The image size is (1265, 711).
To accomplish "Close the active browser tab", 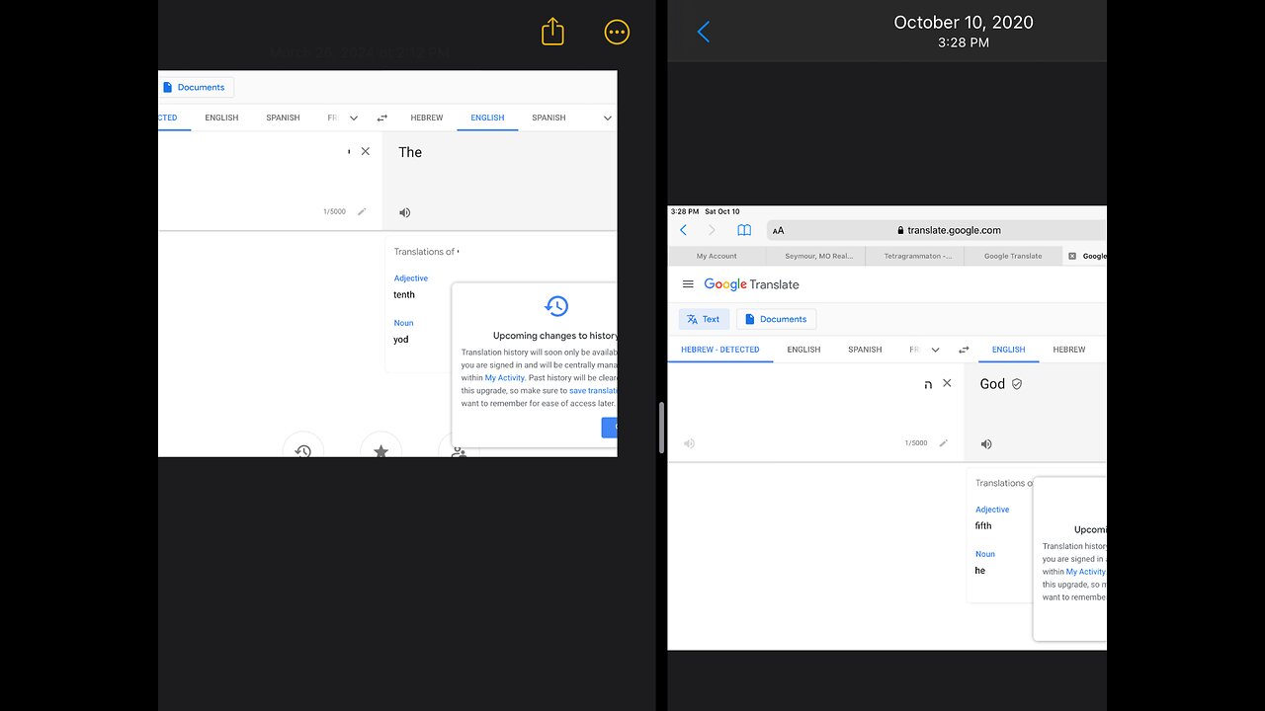I will coord(1072,256).
